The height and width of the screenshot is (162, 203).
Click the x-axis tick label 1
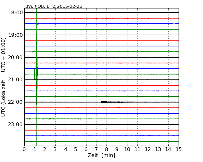[35, 150]
